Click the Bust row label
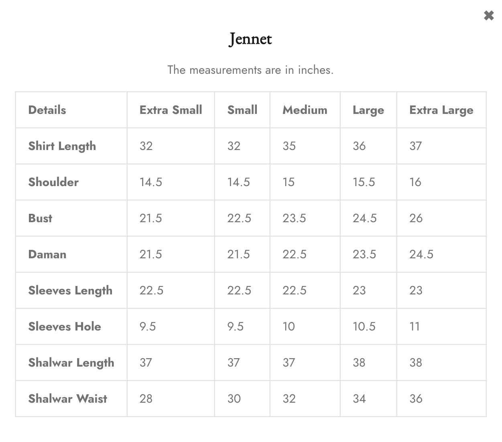This screenshot has width=502, height=442. coord(40,218)
